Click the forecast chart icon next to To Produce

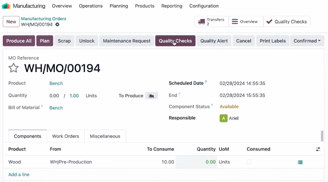152,96
